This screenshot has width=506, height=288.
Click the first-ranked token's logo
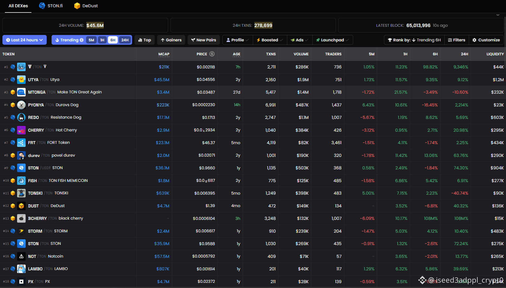point(21,67)
